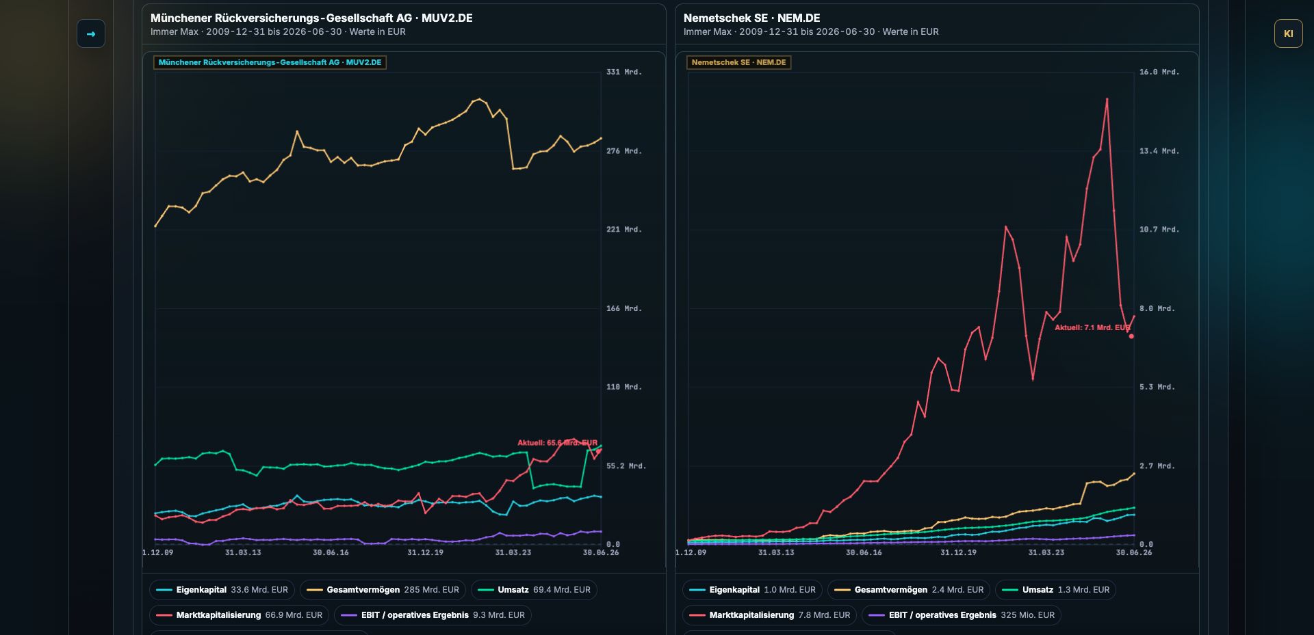Click the '8.0 Mrd.' axis label
1314x635 pixels.
(1157, 309)
